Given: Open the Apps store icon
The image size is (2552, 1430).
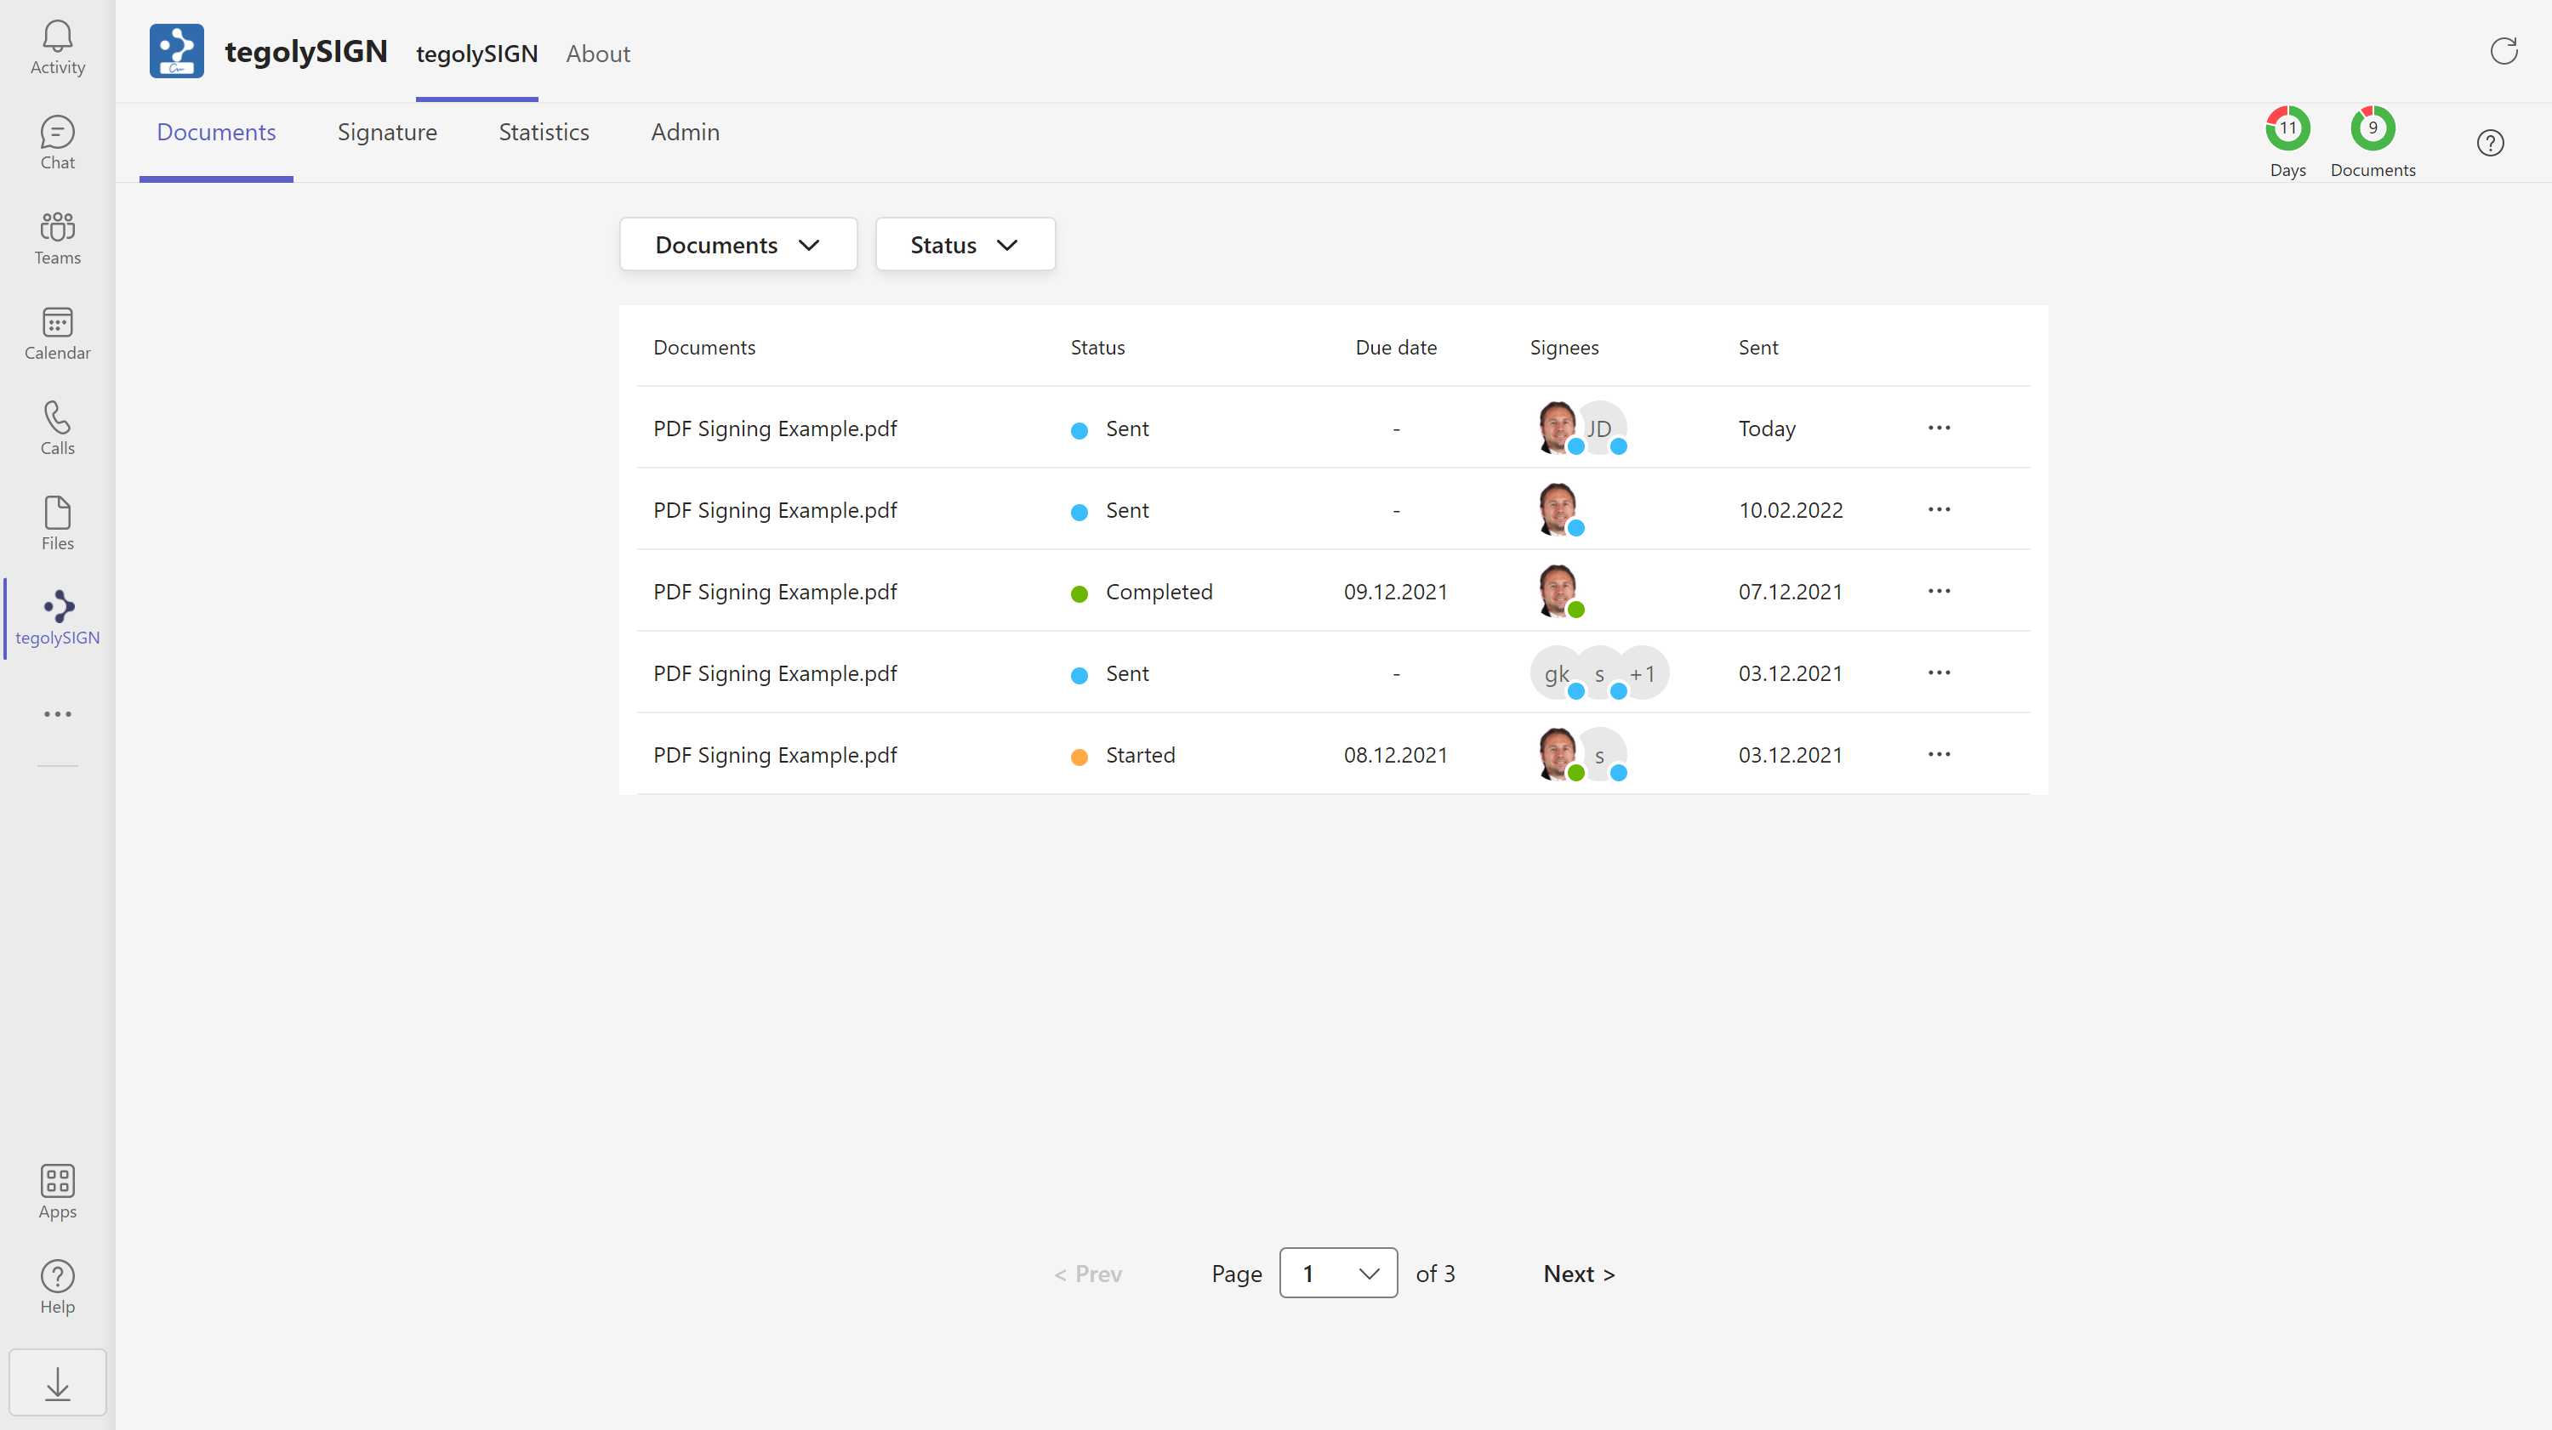Looking at the screenshot, I should [58, 1191].
